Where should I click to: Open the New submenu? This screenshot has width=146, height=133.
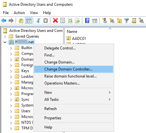[x=74, y=92]
